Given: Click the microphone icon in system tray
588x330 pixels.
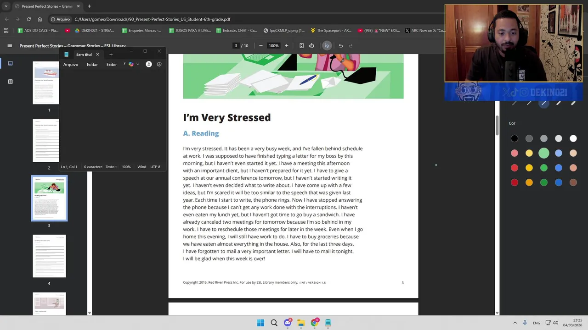Looking at the screenshot, I should pyautogui.click(x=525, y=323).
